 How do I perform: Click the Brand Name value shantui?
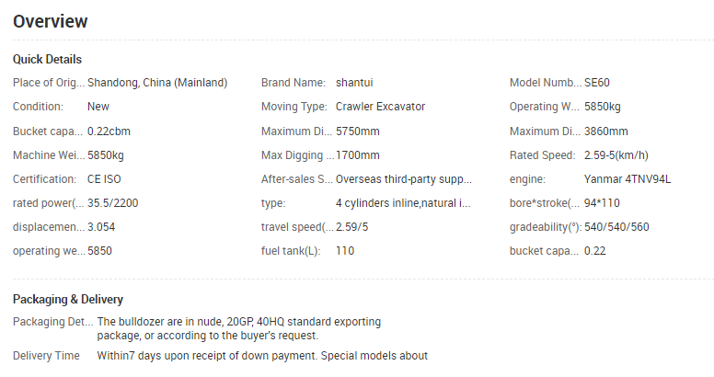click(354, 83)
